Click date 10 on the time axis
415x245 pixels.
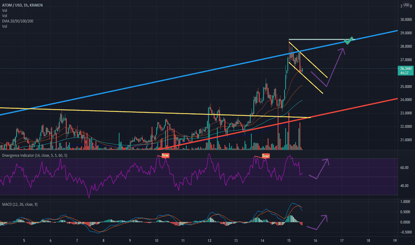pos(156,241)
